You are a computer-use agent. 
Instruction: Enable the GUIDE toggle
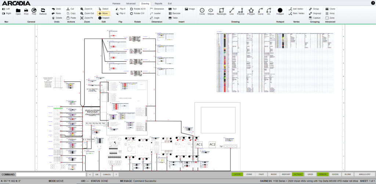point(335,174)
